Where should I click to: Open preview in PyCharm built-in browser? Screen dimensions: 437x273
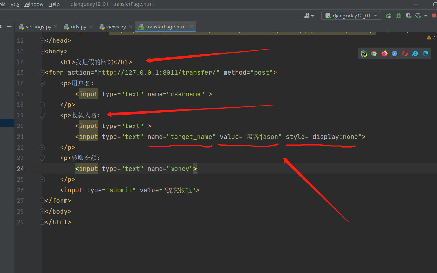tap(364, 53)
